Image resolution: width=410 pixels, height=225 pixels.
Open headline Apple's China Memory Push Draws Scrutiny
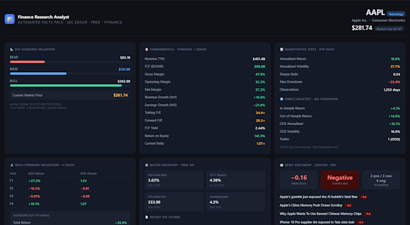(x=311, y=205)
